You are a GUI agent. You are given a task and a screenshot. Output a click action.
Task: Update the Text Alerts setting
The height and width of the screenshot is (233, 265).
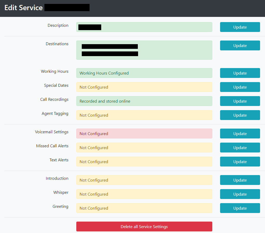pos(240,162)
